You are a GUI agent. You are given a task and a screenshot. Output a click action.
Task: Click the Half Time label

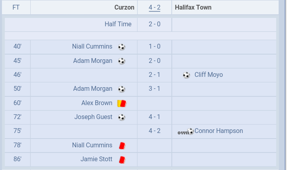click(x=118, y=24)
